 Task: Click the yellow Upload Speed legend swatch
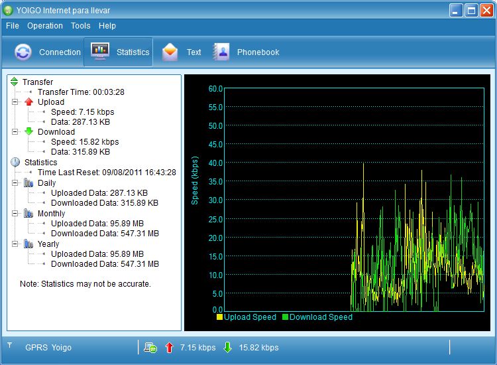click(219, 317)
